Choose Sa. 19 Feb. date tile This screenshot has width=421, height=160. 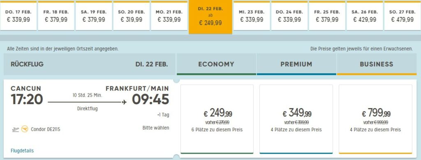point(94,16)
